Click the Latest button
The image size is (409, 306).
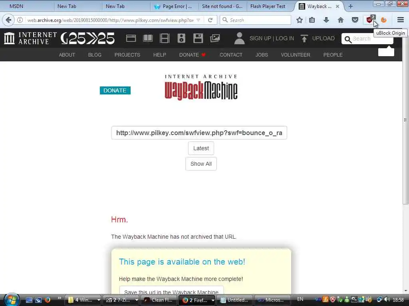[201, 148]
